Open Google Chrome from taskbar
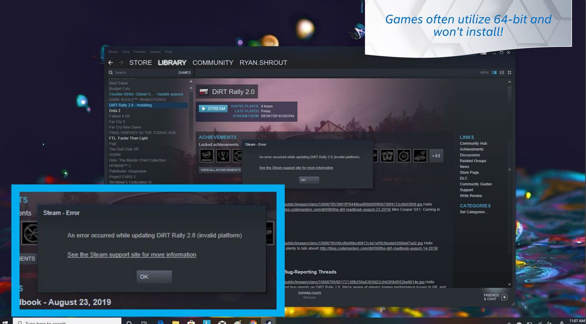This screenshot has height=324, width=586. coord(253,322)
